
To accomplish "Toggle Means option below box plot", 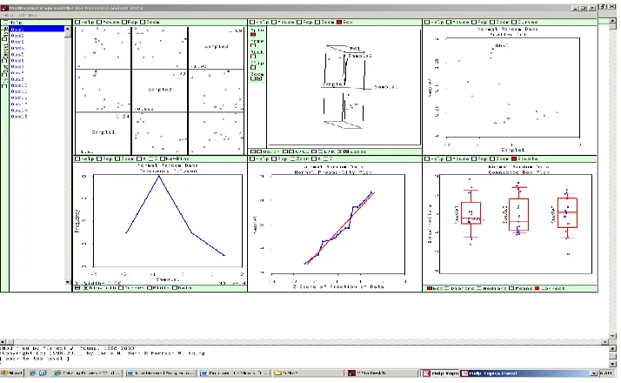I will pos(511,289).
